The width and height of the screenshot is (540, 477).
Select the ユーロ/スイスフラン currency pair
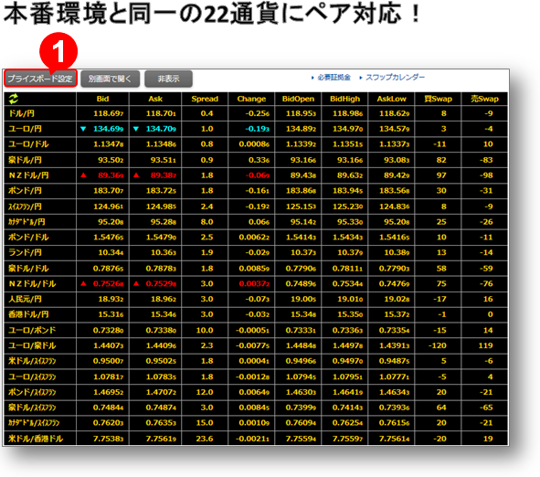click(32, 376)
